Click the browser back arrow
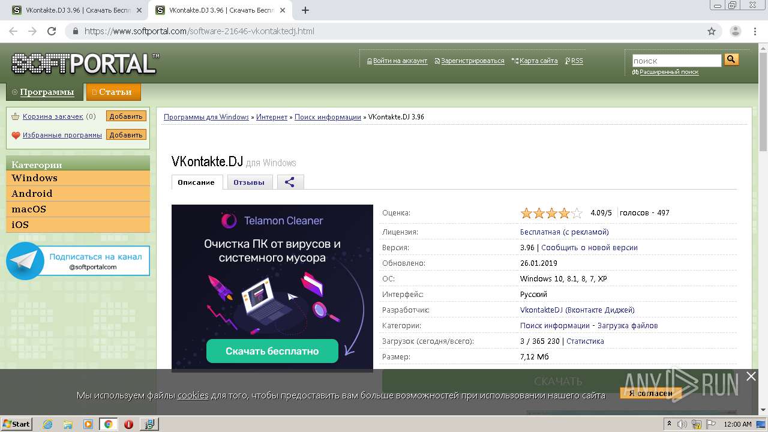768x432 pixels. tap(13, 31)
